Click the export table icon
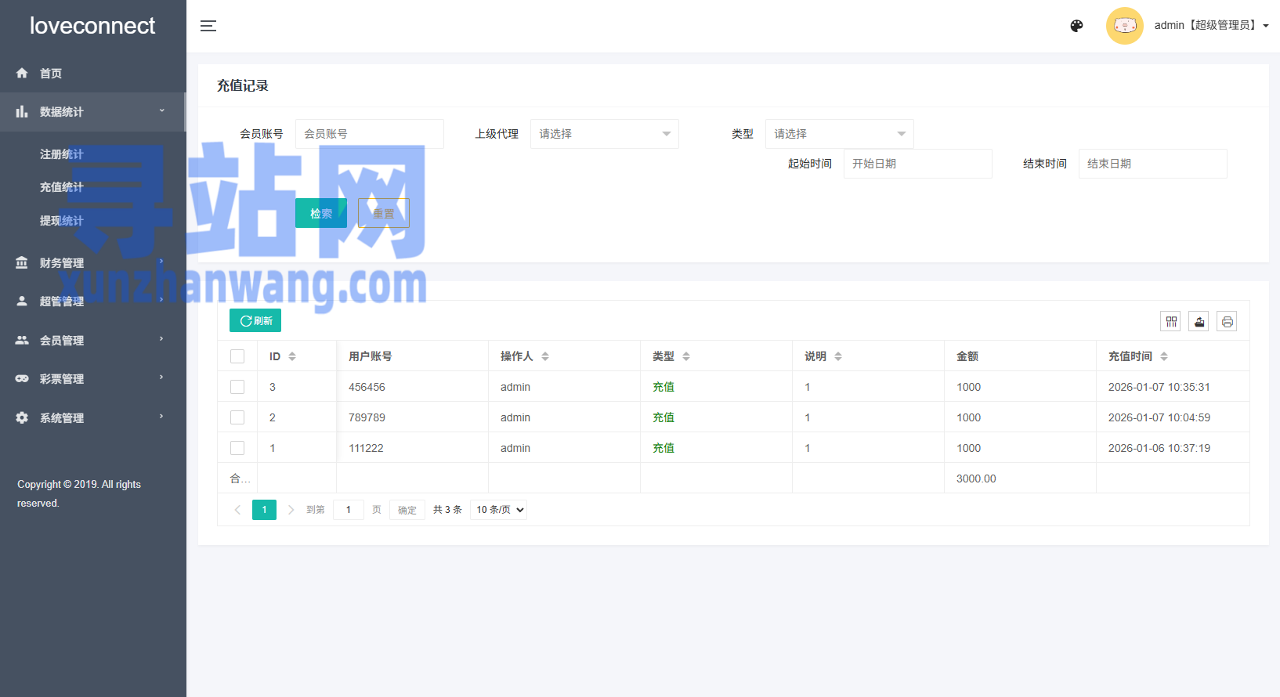Image resolution: width=1280 pixels, height=697 pixels. (1199, 321)
